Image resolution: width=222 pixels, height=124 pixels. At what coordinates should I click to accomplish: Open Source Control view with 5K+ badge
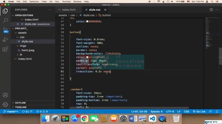tap(6, 30)
